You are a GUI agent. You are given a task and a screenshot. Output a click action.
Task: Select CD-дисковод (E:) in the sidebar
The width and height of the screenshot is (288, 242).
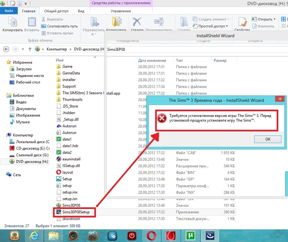click(30, 148)
